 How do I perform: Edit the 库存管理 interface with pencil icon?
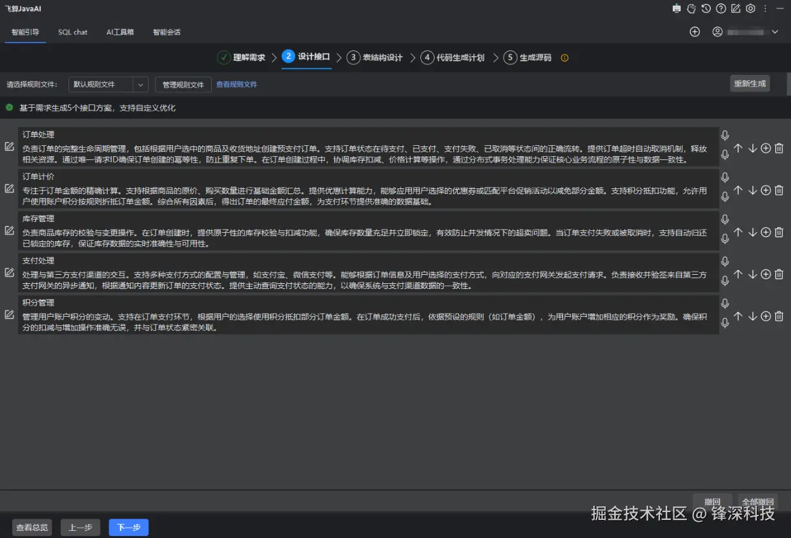click(9, 230)
